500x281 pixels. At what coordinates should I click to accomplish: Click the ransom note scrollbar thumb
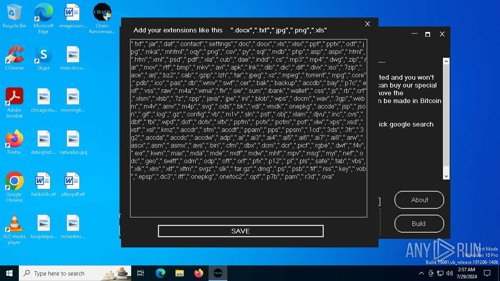pos(446,115)
